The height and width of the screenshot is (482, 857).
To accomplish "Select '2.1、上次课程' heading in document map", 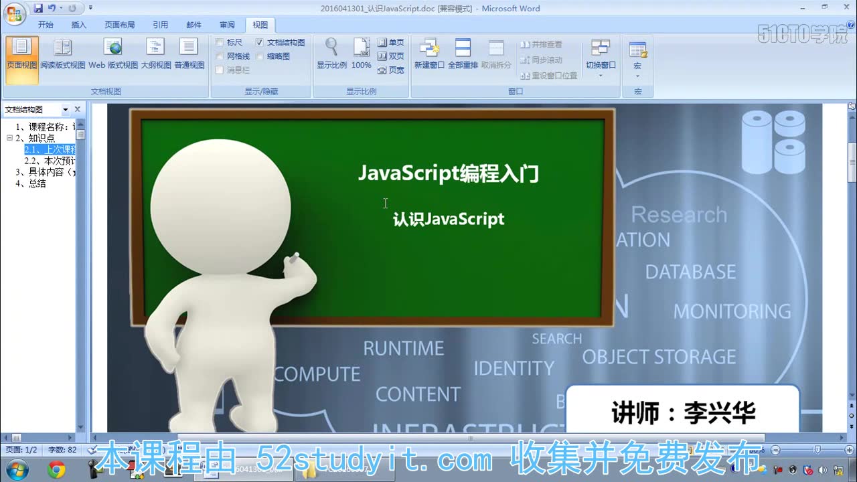I will tap(50, 149).
